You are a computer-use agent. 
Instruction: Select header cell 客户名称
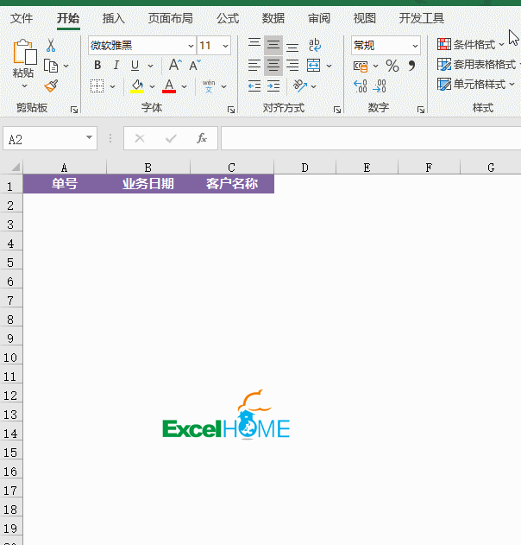pos(232,184)
